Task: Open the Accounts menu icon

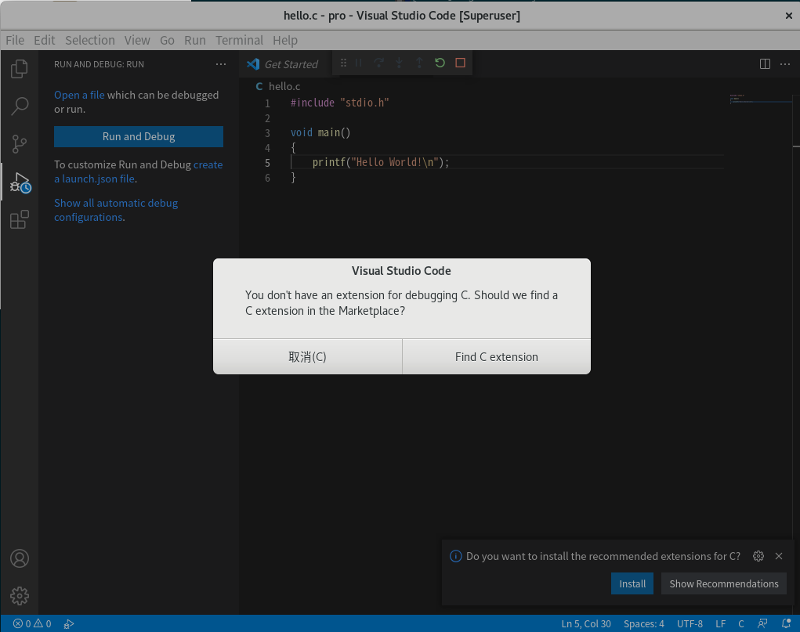Action: coord(20,558)
